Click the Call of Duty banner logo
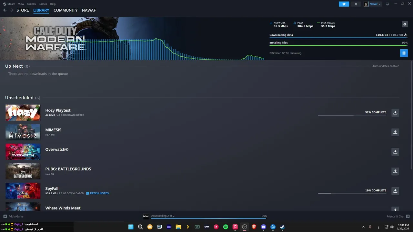The width and height of the screenshot is (413, 232). [55, 39]
